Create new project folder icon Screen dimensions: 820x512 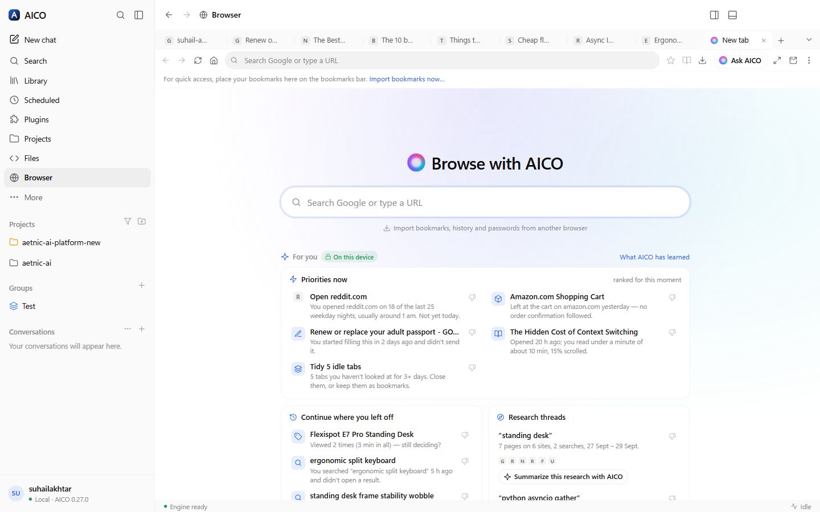click(142, 221)
